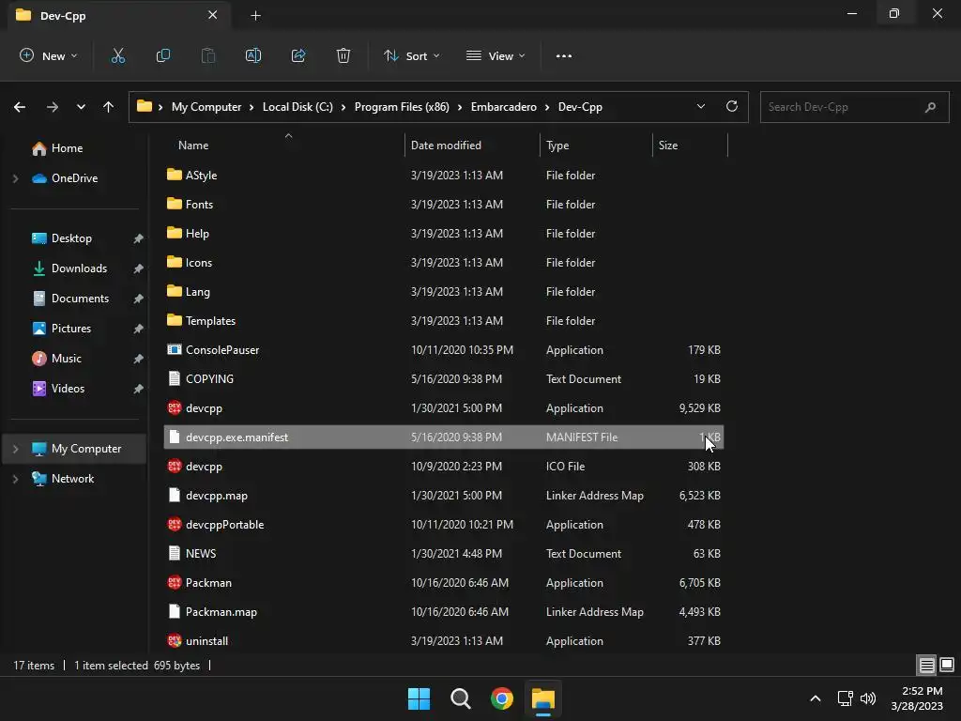
Task: Sort by Type column header
Action: (x=557, y=146)
